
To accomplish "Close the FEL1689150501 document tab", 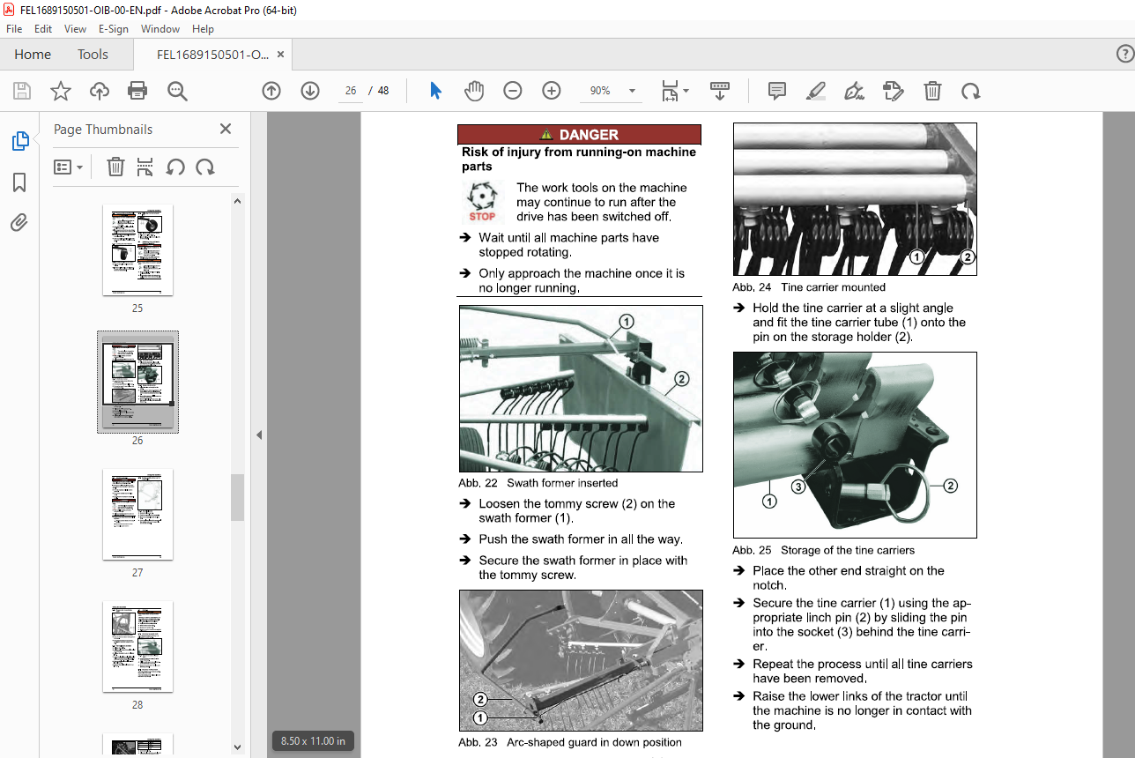I will (281, 55).
